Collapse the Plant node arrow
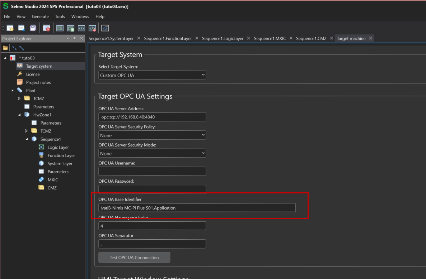The image size is (426, 279). tap(13, 90)
